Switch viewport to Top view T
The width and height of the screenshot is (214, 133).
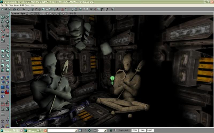pyautogui.click(x=32, y=14)
